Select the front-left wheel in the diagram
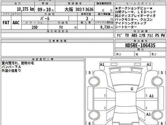Screen dimensions: 167x125 click(x=94, y=81)
